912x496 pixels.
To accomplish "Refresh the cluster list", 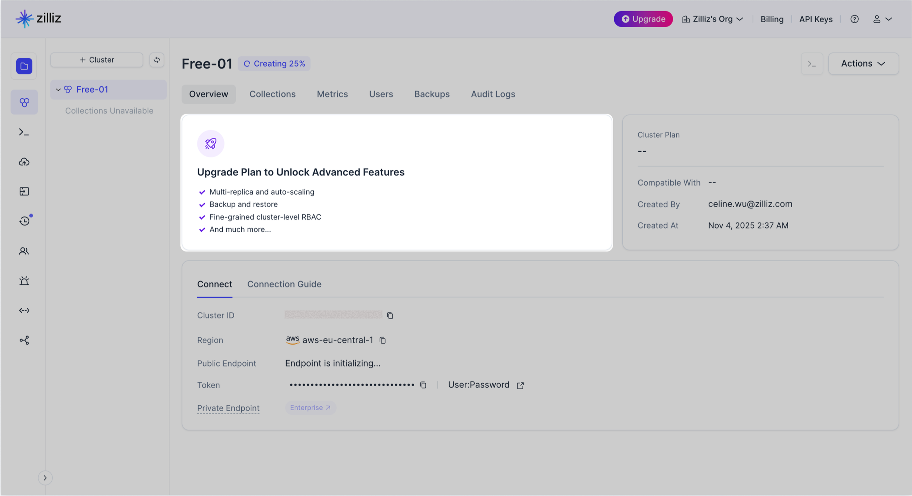I will pyautogui.click(x=157, y=60).
